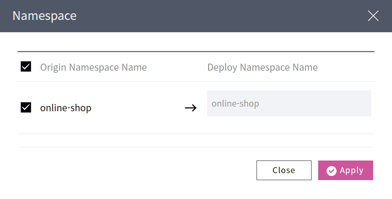
Task: Click the word Apply on the pink button
Action: point(351,170)
